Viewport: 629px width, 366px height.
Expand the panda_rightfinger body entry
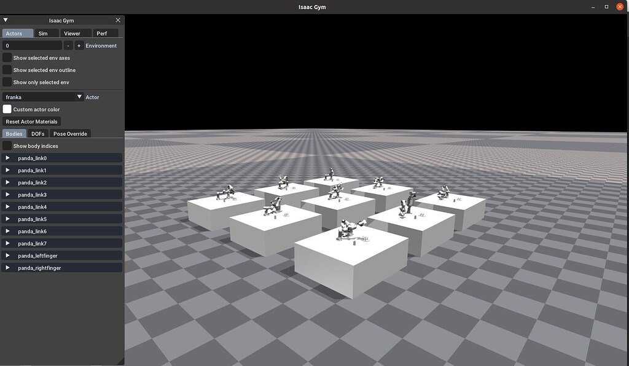(x=7, y=268)
